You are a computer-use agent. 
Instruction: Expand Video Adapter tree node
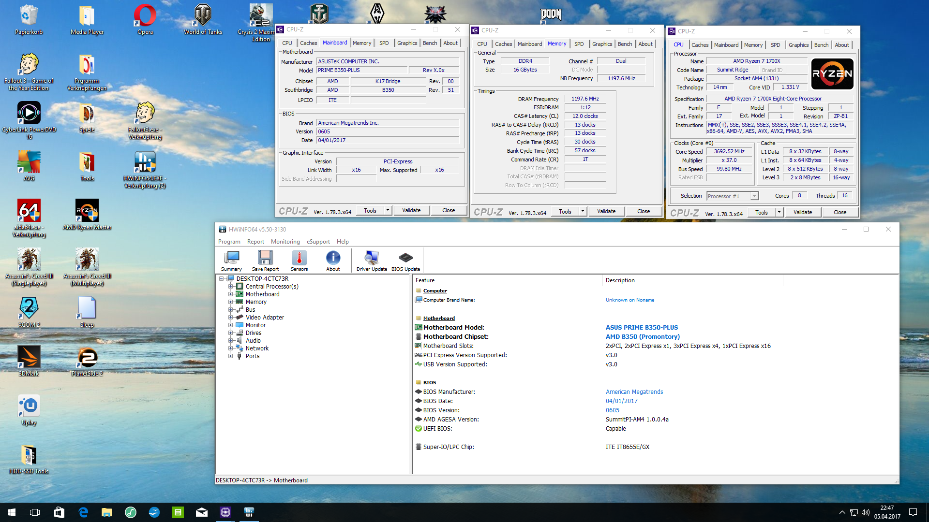click(x=231, y=318)
